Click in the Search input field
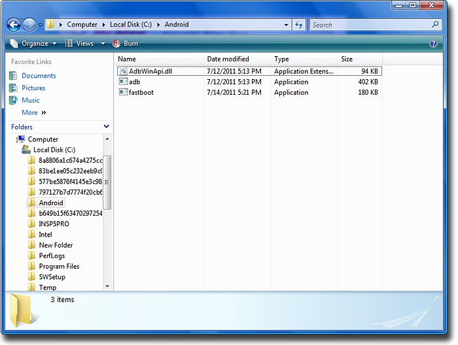Viewport: 458px width, 345px height. click(370, 25)
